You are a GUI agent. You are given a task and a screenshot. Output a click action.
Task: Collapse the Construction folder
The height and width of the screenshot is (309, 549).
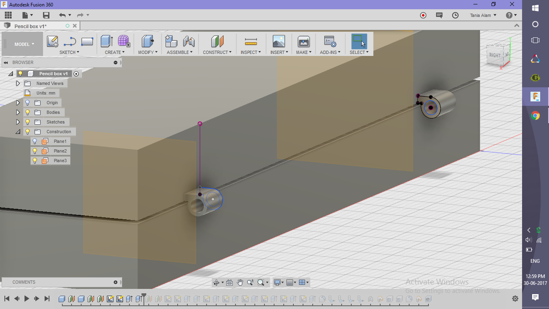pos(18,132)
